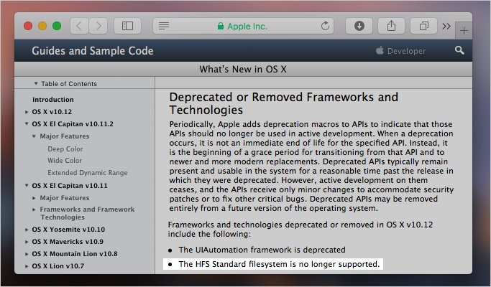Collapse OS X El Capitan v10.11 section
Image resolution: width=491 pixels, height=287 pixels.
[27, 185]
